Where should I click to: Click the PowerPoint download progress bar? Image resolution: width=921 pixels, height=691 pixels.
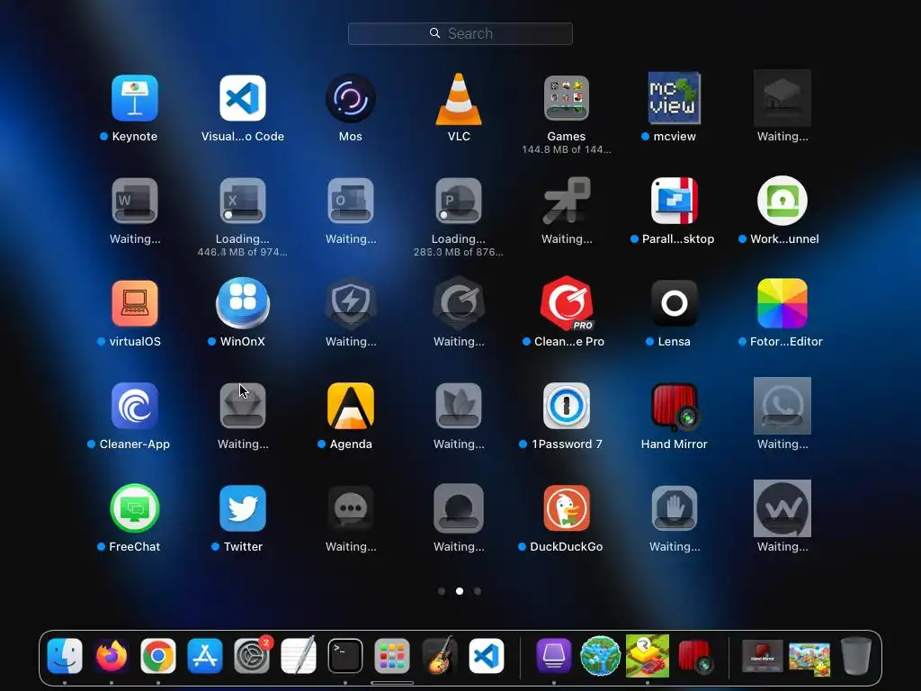click(x=459, y=215)
